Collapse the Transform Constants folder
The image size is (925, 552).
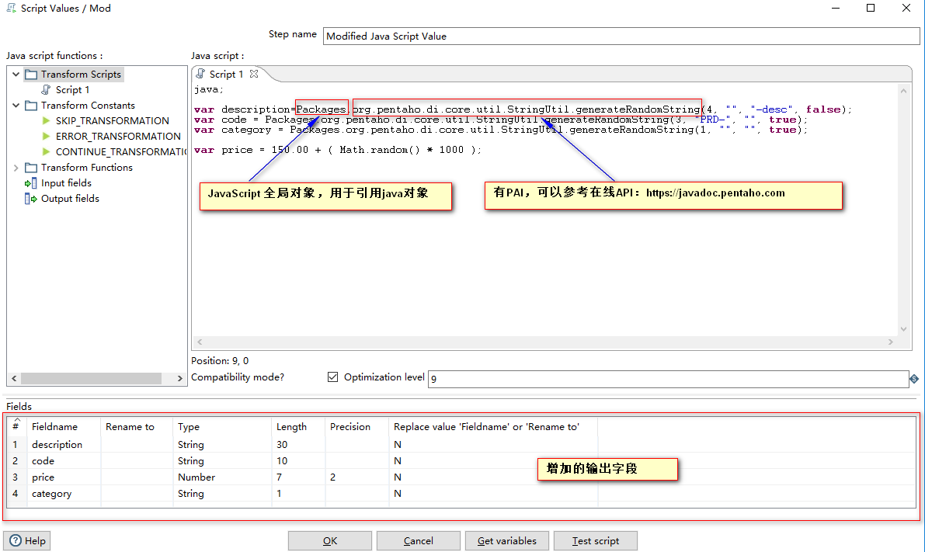16,105
